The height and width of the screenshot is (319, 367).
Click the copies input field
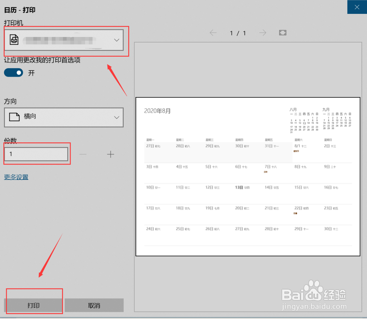coord(36,154)
